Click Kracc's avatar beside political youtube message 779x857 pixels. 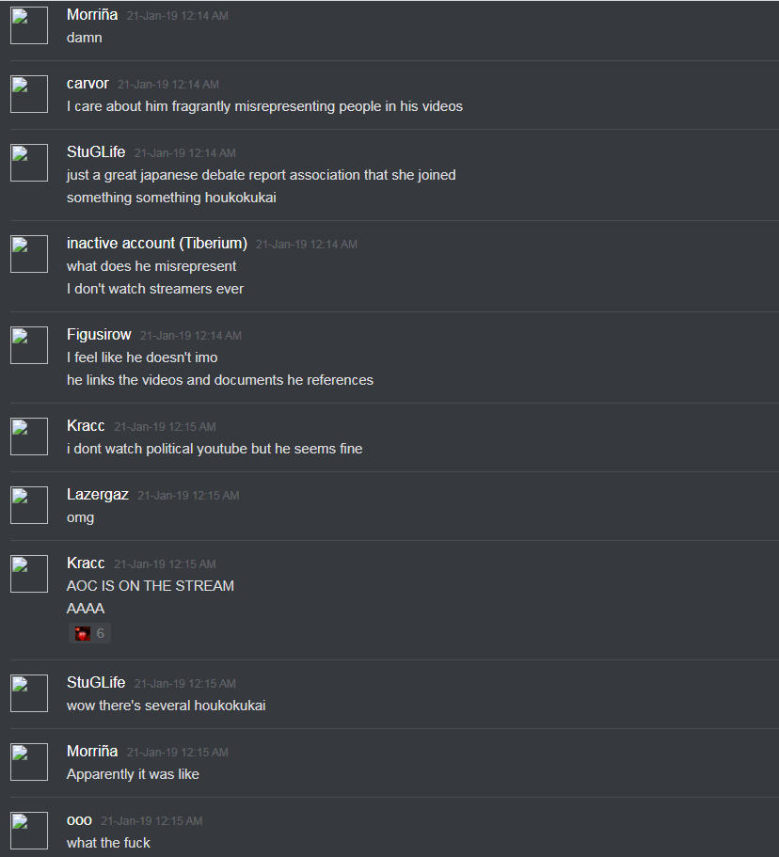pos(29,436)
